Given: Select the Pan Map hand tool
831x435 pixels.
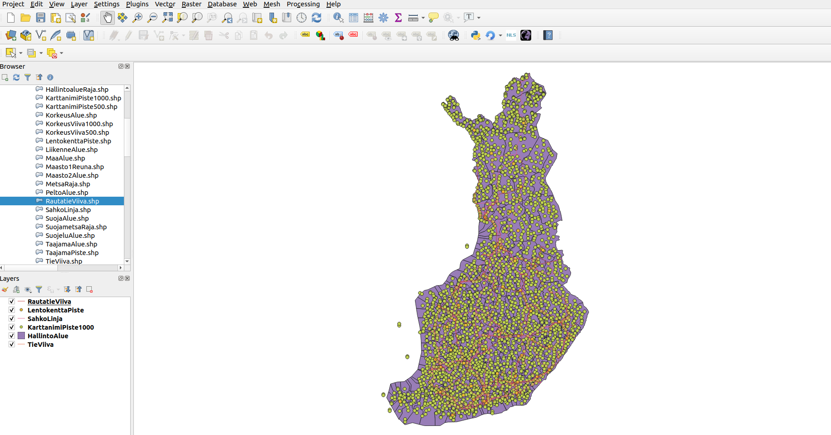Looking at the screenshot, I should tap(107, 18).
